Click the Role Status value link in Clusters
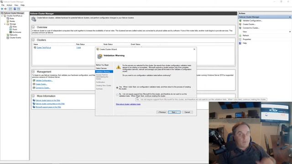 (x=78, y=47)
